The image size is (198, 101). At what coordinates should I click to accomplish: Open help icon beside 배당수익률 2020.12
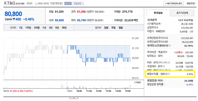169,74
